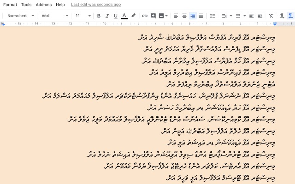295x184 pixels.
Task: Clear formatting
Action: pyautogui.click(x=271, y=16)
